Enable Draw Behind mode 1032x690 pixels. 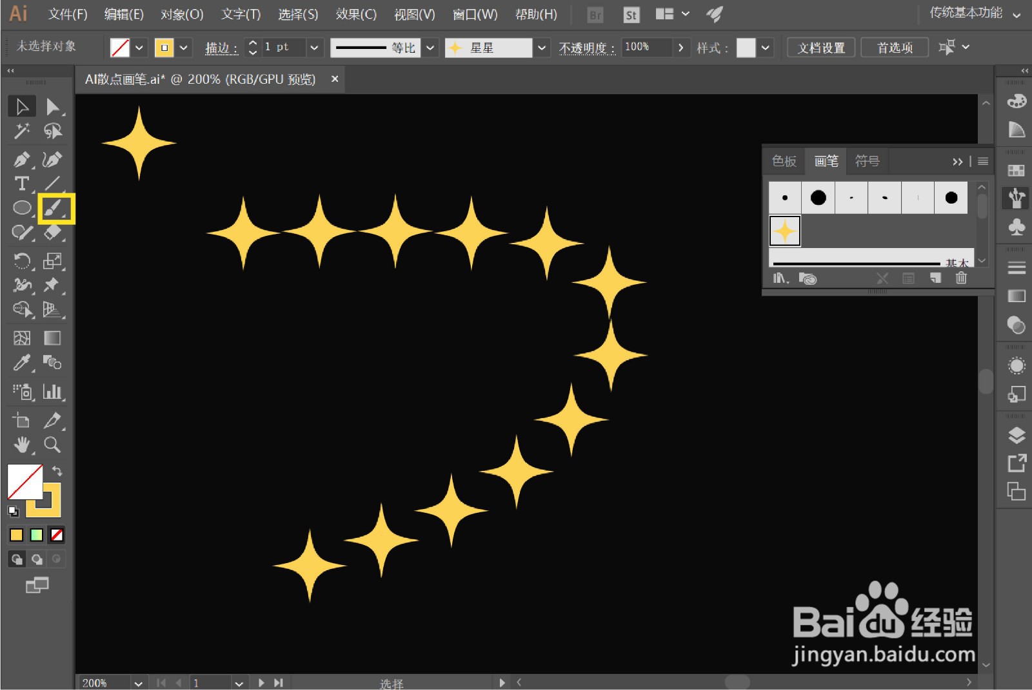(37, 559)
